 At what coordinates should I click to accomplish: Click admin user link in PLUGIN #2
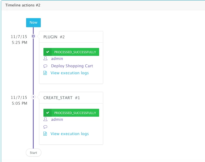point(57,59)
